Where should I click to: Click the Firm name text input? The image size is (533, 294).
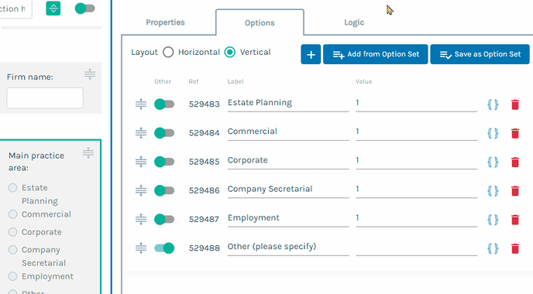click(x=45, y=98)
